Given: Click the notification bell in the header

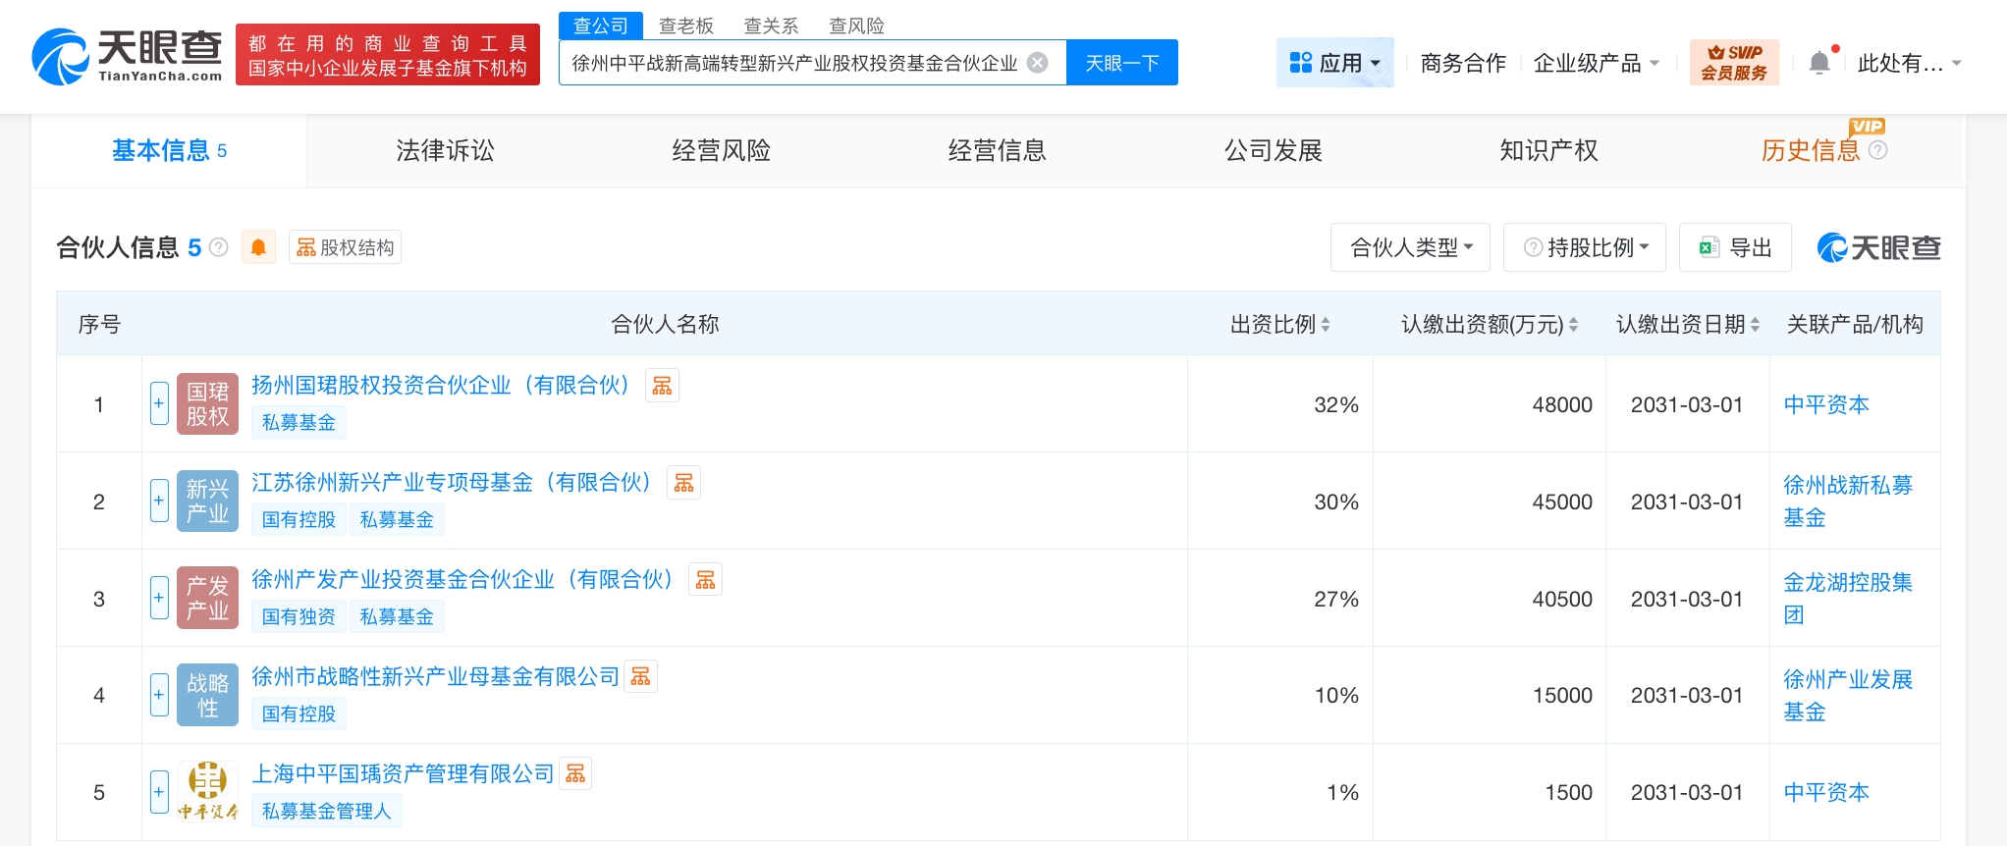Looking at the screenshot, I should [1819, 63].
